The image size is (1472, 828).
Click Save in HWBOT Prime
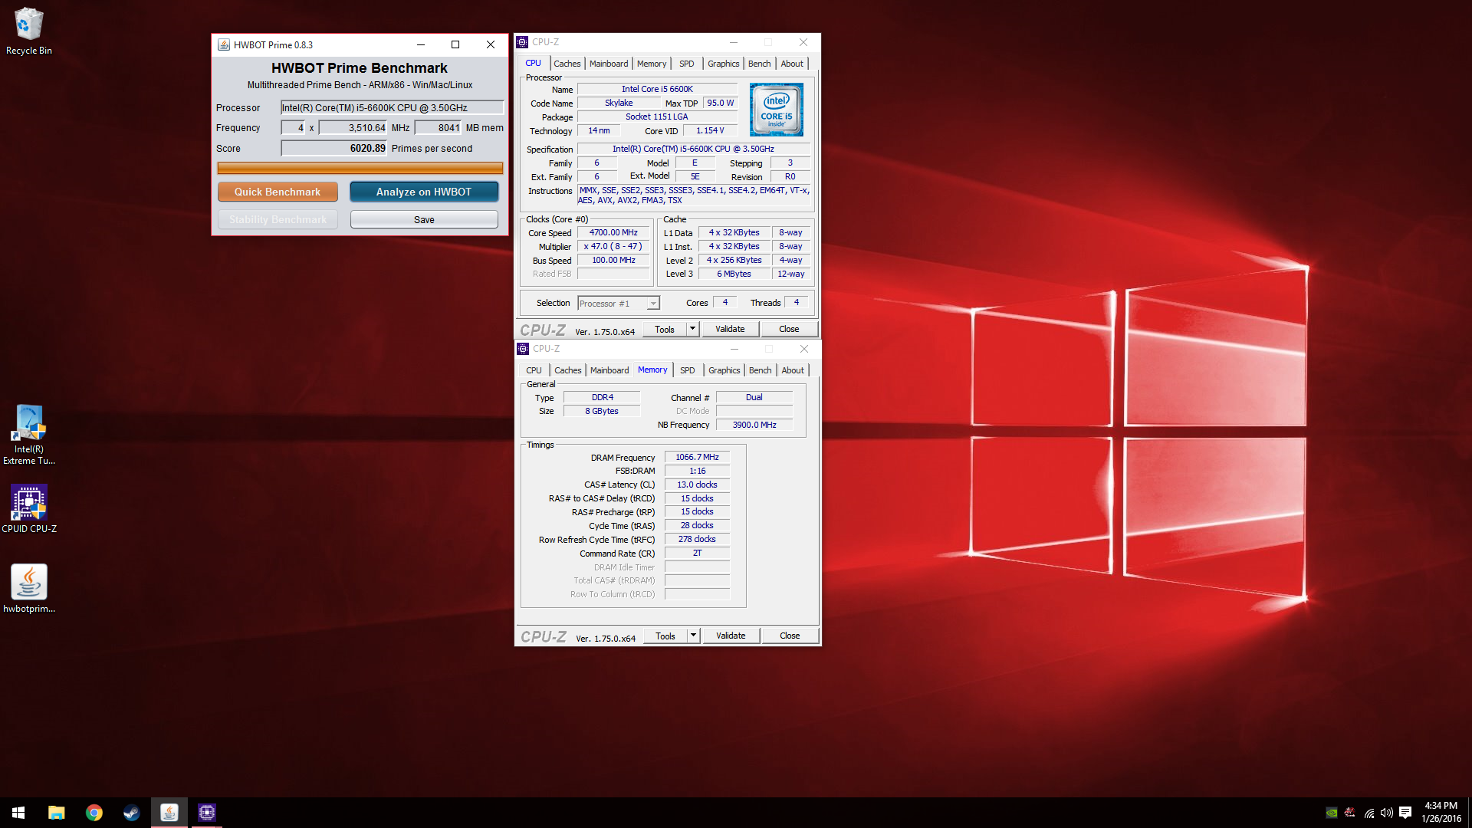(424, 219)
